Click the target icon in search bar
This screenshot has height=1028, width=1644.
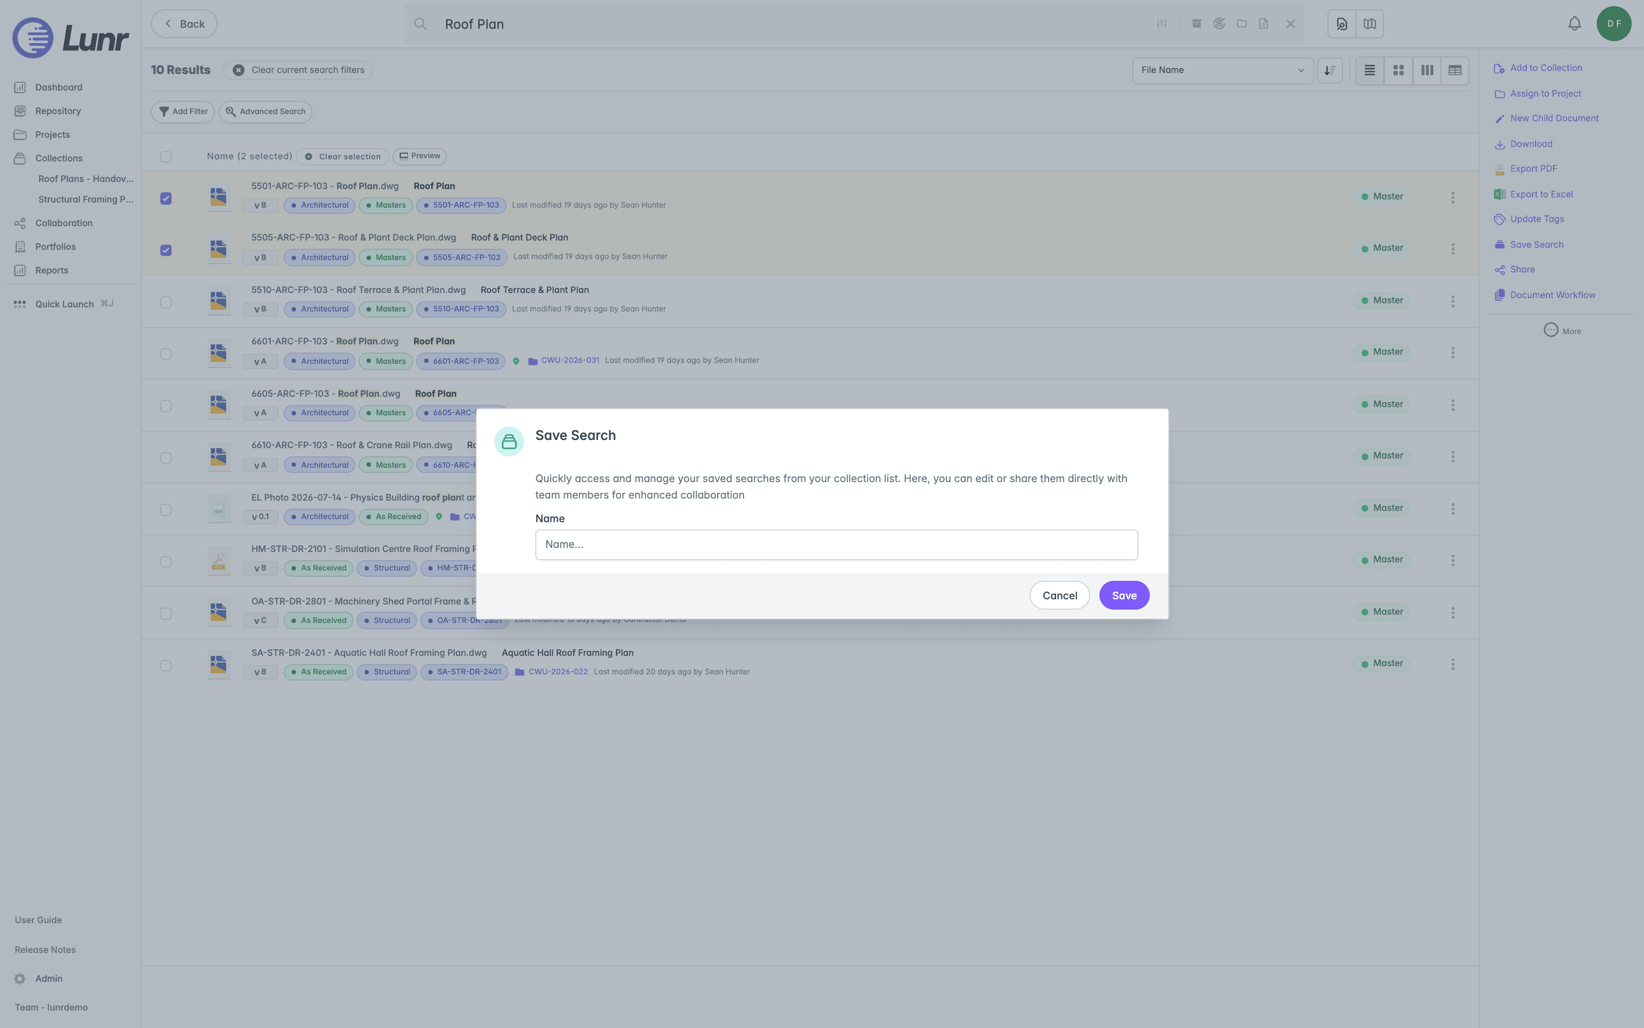point(1220,24)
